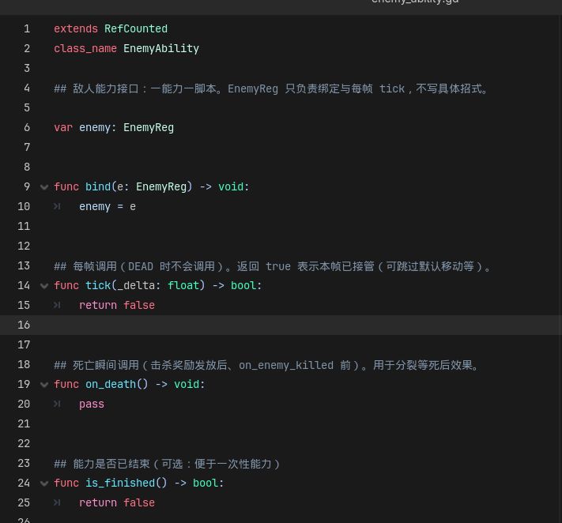This screenshot has height=523, width=562.
Task: Click the tab indent marker on line 25
Action: (x=57, y=503)
